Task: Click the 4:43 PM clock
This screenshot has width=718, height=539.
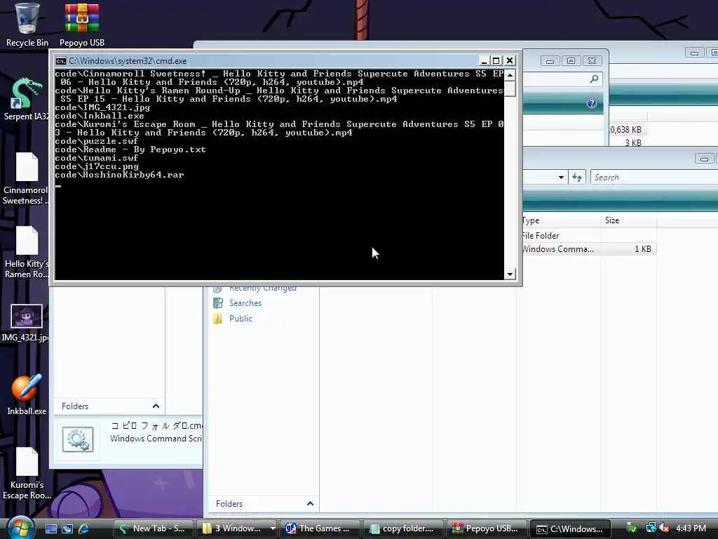Action: pos(691,528)
